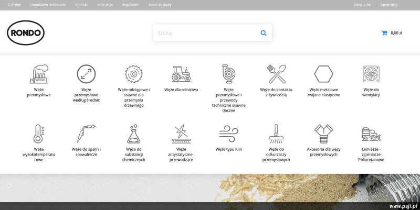
Task: Open the ventilation fan icon
Action: click(x=371, y=74)
